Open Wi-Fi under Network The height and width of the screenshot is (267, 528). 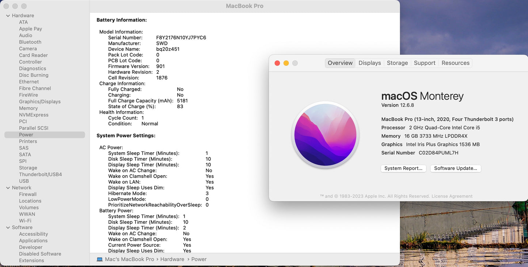[25, 221]
